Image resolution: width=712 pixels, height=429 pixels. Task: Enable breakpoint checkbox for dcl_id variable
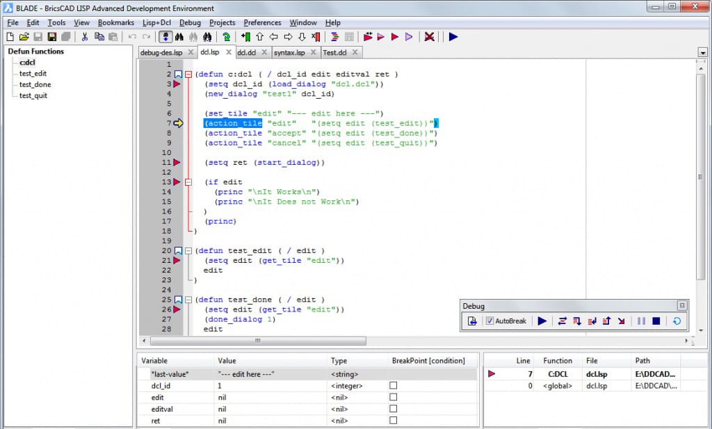(394, 385)
